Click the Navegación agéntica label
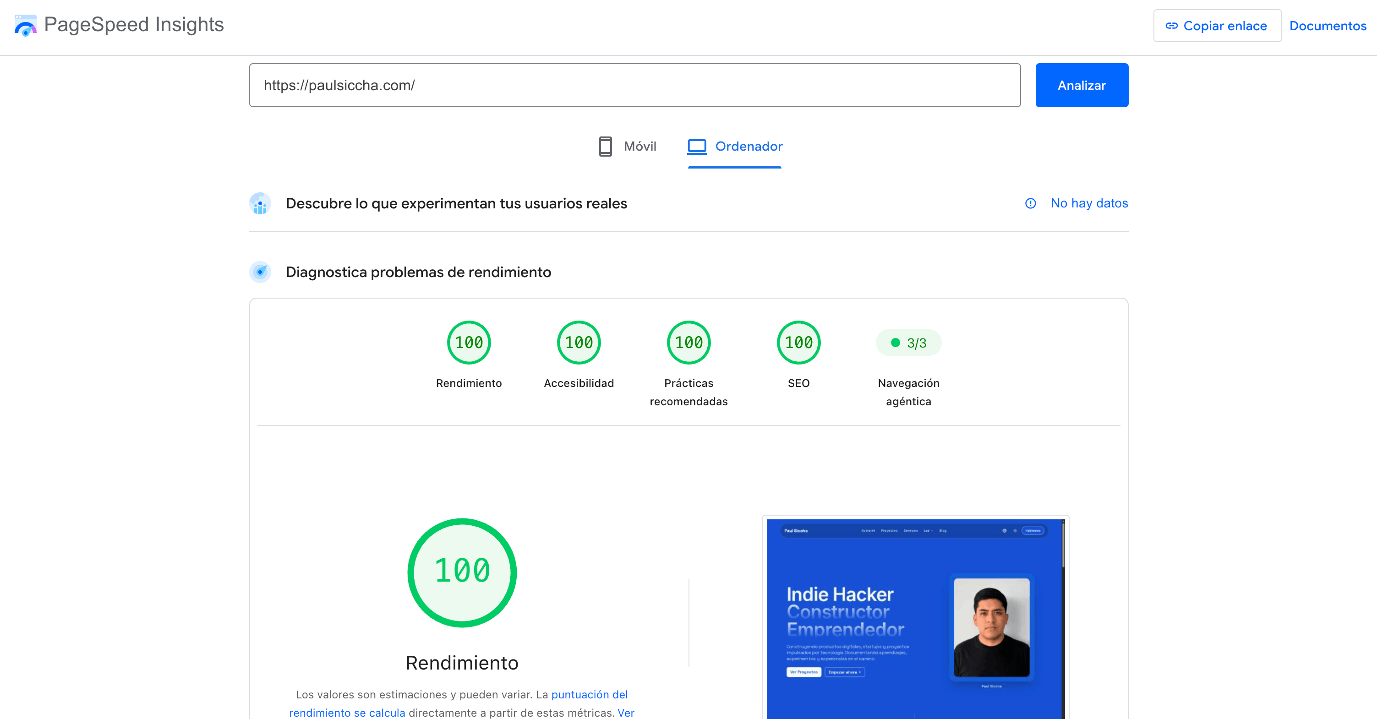Screen dimensions: 1377x719 pos(908,392)
